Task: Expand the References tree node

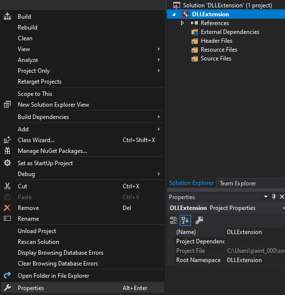Action: (182, 23)
